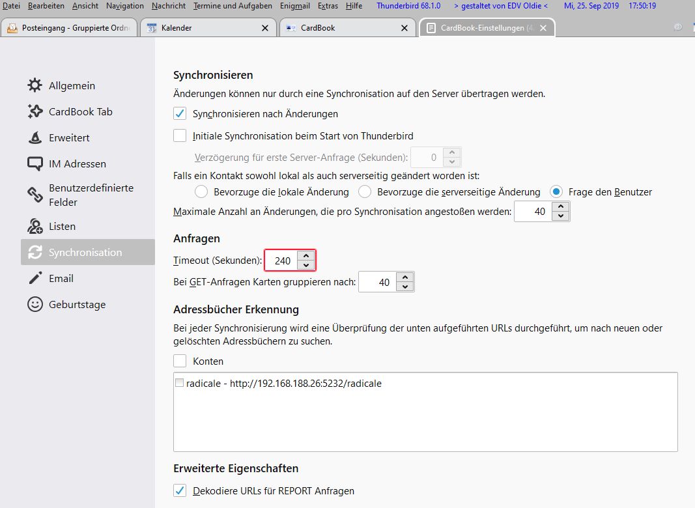The width and height of the screenshot is (695, 508).
Task: Check the Konten checkbox
Action: coord(180,361)
